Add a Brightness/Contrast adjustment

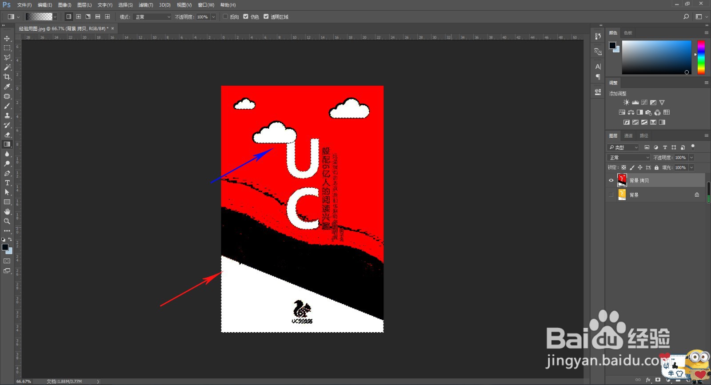coord(626,103)
